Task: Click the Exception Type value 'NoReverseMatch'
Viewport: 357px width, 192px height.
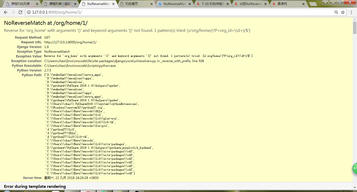Action: click(57, 52)
